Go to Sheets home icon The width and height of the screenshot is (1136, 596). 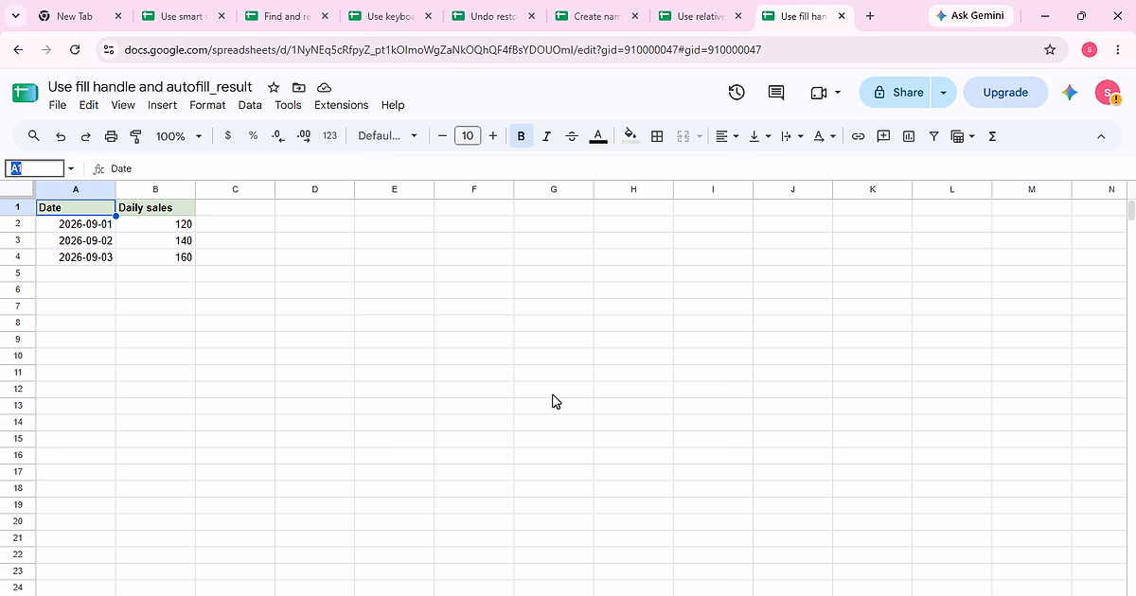point(25,93)
